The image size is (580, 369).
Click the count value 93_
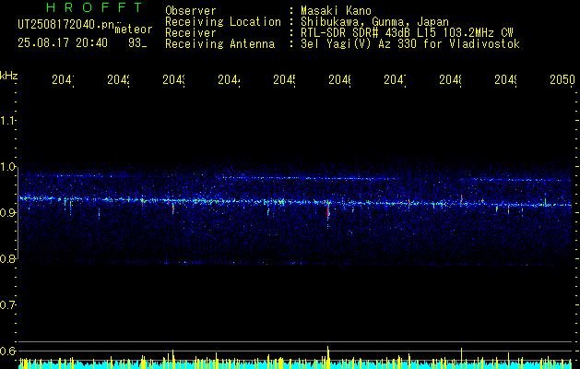pyautogui.click(x=137, y=43)
